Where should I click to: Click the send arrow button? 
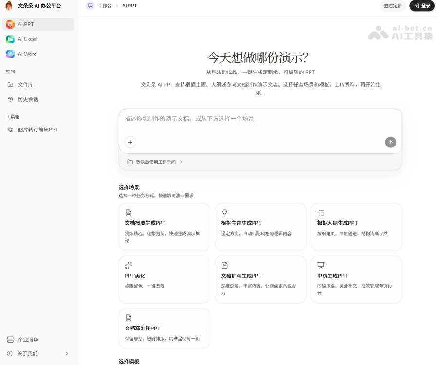tap(390, 142)
